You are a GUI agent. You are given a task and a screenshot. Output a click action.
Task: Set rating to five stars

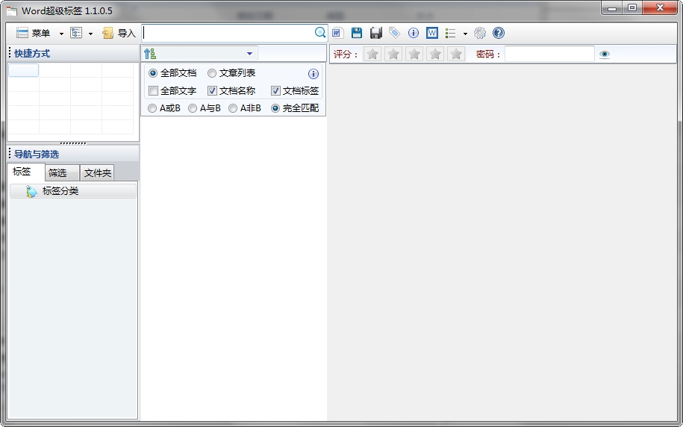click(x=456, y=54)
